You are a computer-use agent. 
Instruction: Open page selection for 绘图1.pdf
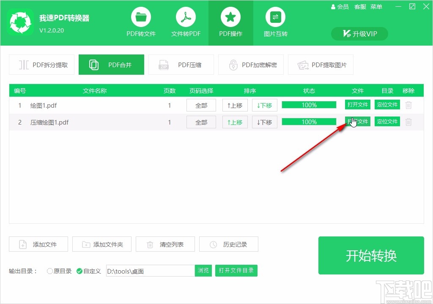[x=201, y=105]
